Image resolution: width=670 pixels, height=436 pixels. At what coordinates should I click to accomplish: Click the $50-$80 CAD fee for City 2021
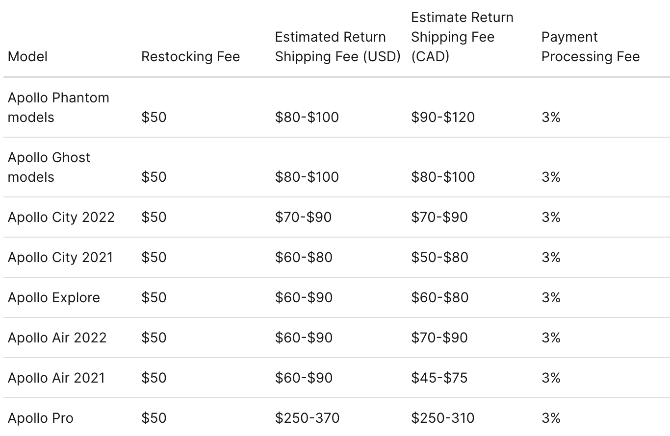click(439, 257)
